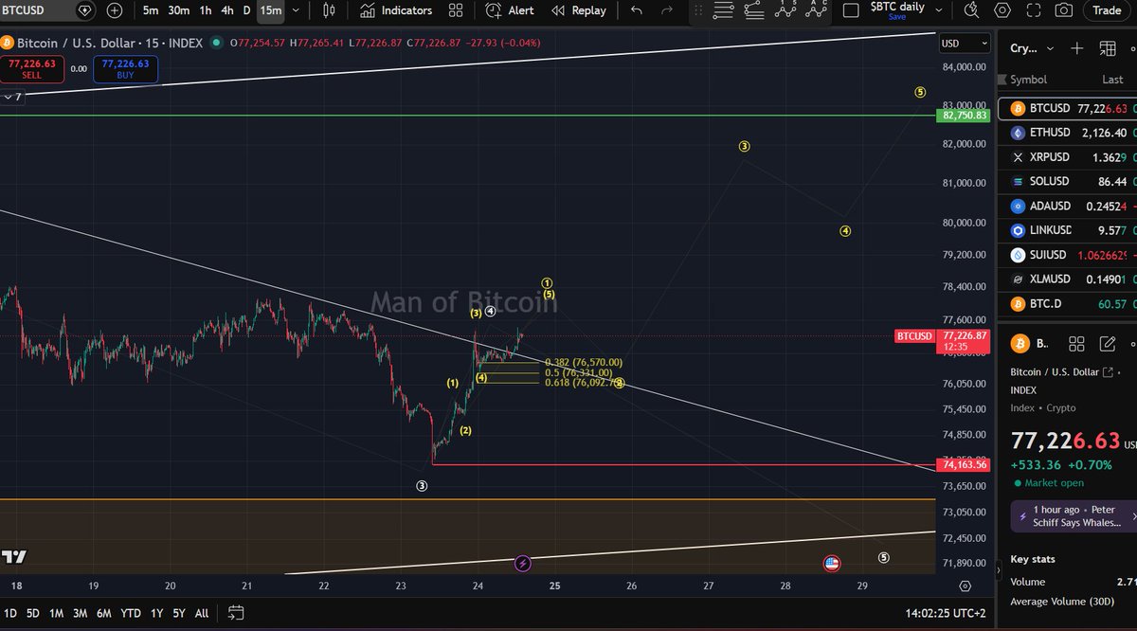This screenshot has height=631, width=1137.
Task: Click the BUY 77,226.63 button
Action: 125,68
